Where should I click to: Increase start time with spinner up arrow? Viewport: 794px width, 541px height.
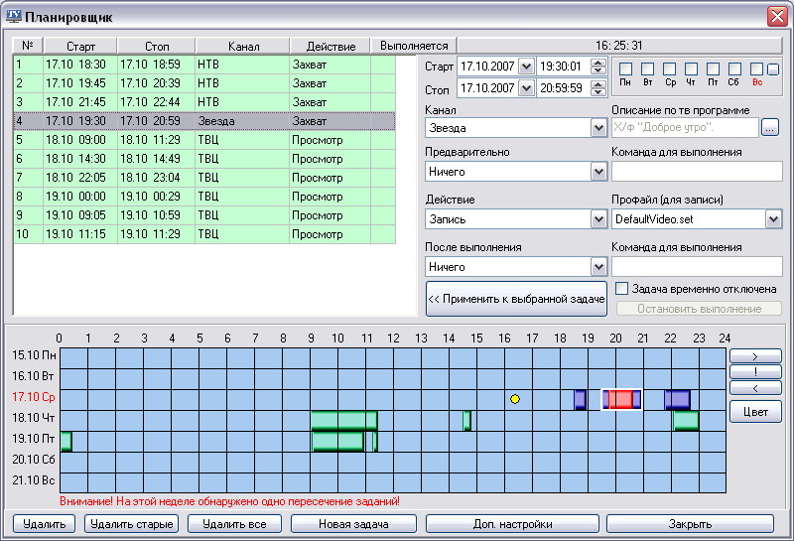pos(597,62)
